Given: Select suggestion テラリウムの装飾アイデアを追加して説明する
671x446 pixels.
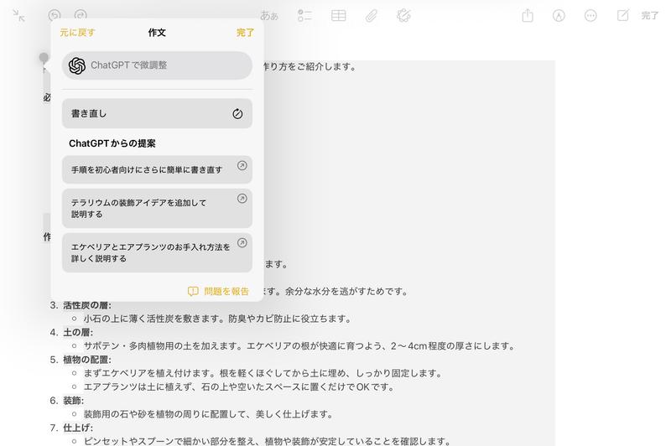Looking at the screenshot, I should pyautogui.click(x=157, y=208).
